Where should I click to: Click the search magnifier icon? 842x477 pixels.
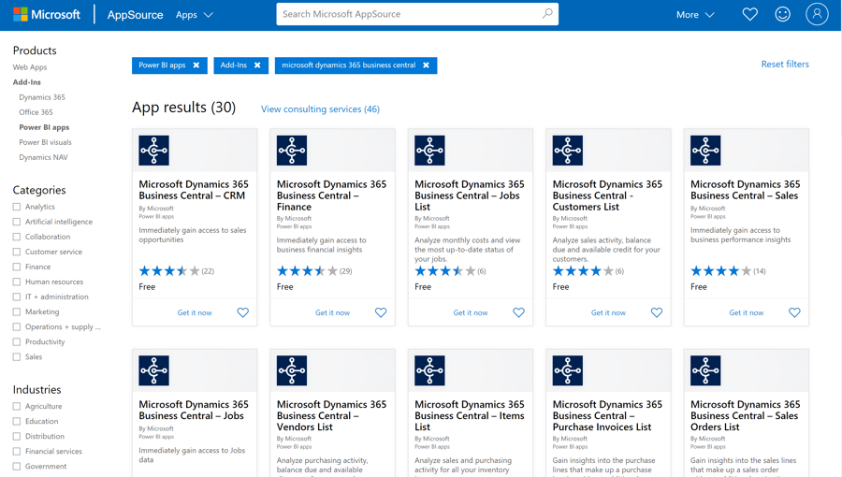click(x=547, y=13)
